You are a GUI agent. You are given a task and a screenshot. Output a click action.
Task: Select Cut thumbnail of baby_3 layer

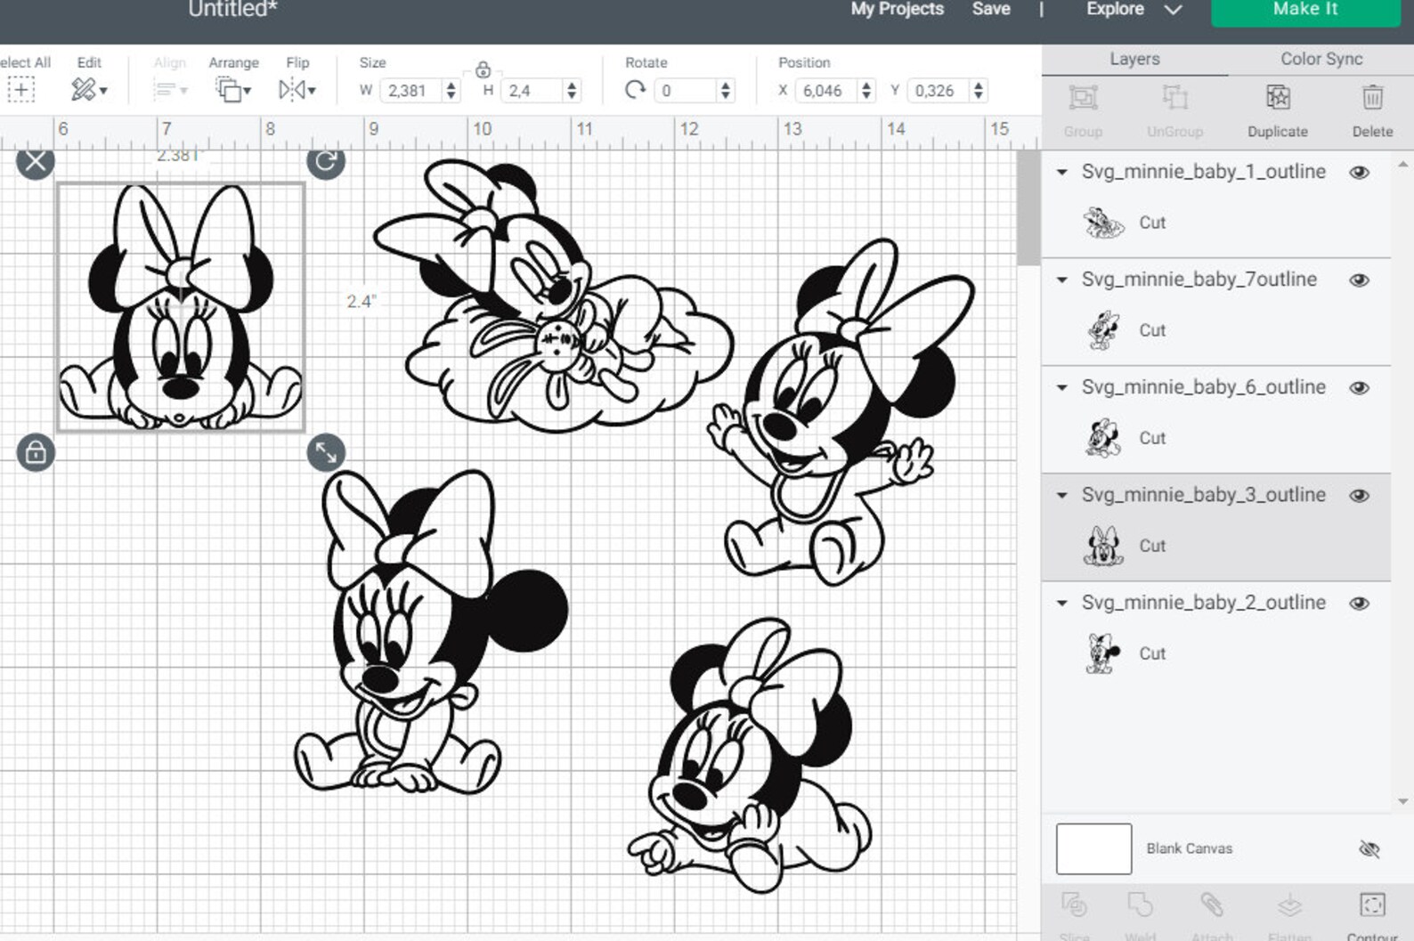(x=1103, y=547)
